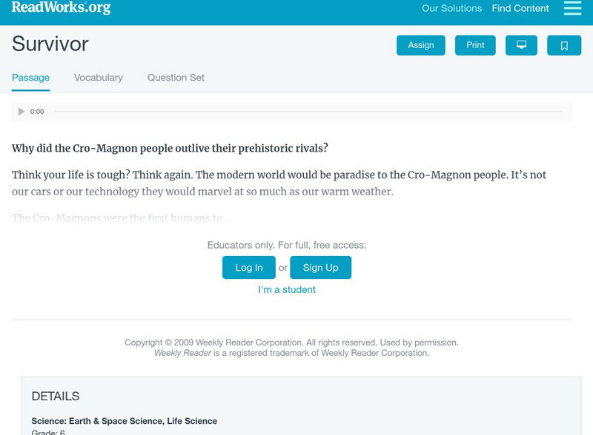
Task: Play the passage audio
Action: [x=21, y=112]
